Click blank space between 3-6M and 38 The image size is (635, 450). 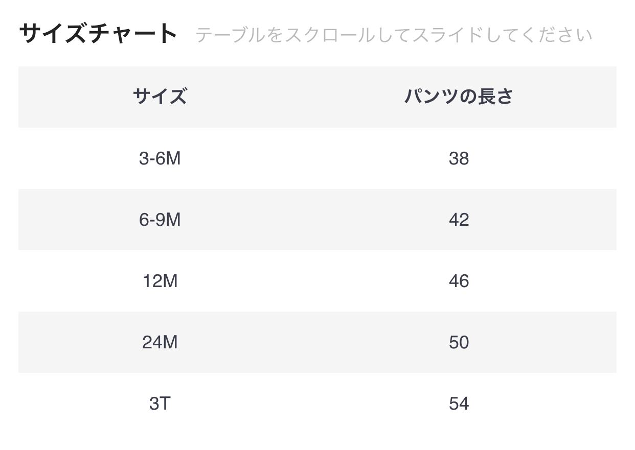309,158
